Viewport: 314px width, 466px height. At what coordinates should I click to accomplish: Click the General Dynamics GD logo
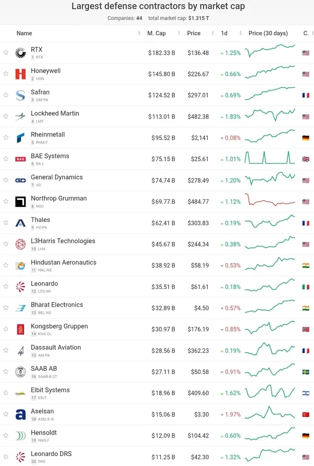click(20, 181)
